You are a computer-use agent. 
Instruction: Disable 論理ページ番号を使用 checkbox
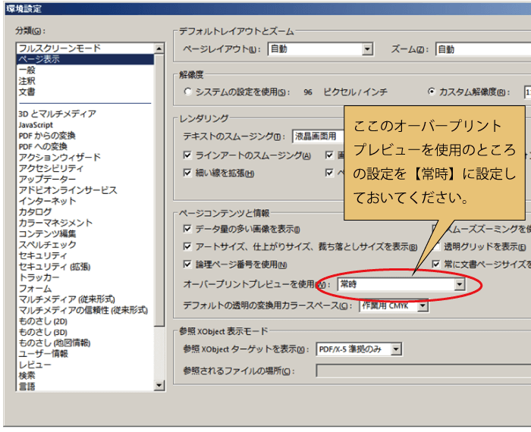[x=188, y=265]
